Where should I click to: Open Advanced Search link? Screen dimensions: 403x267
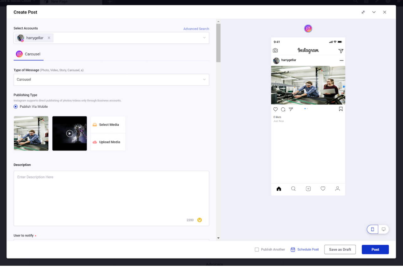[x=196, y=29]
